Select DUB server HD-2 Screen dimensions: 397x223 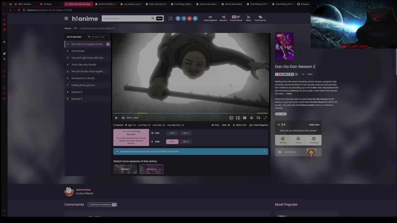coord(186,142)
